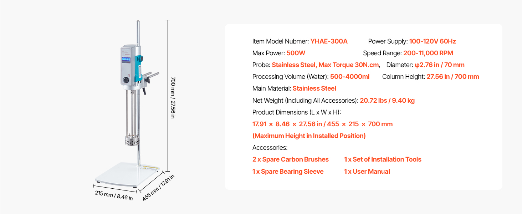Click the blue digital speed display
The height and width of the screenshot is (214, 522).
tap(126, 59)
